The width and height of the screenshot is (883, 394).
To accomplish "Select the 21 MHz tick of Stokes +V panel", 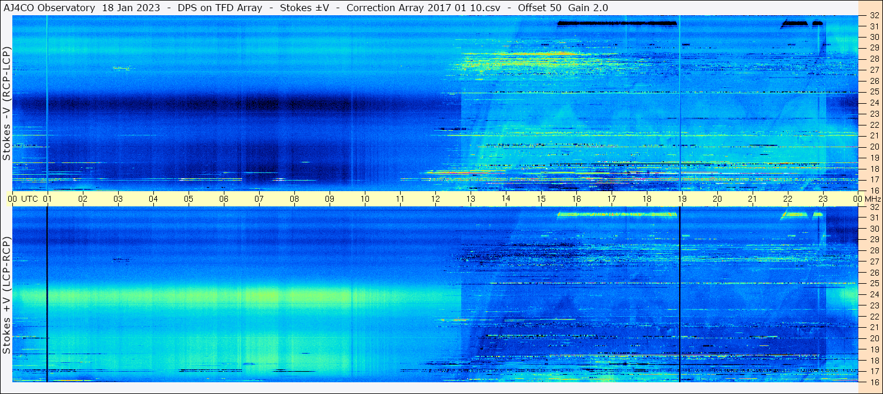I will [x=874, y=327].
